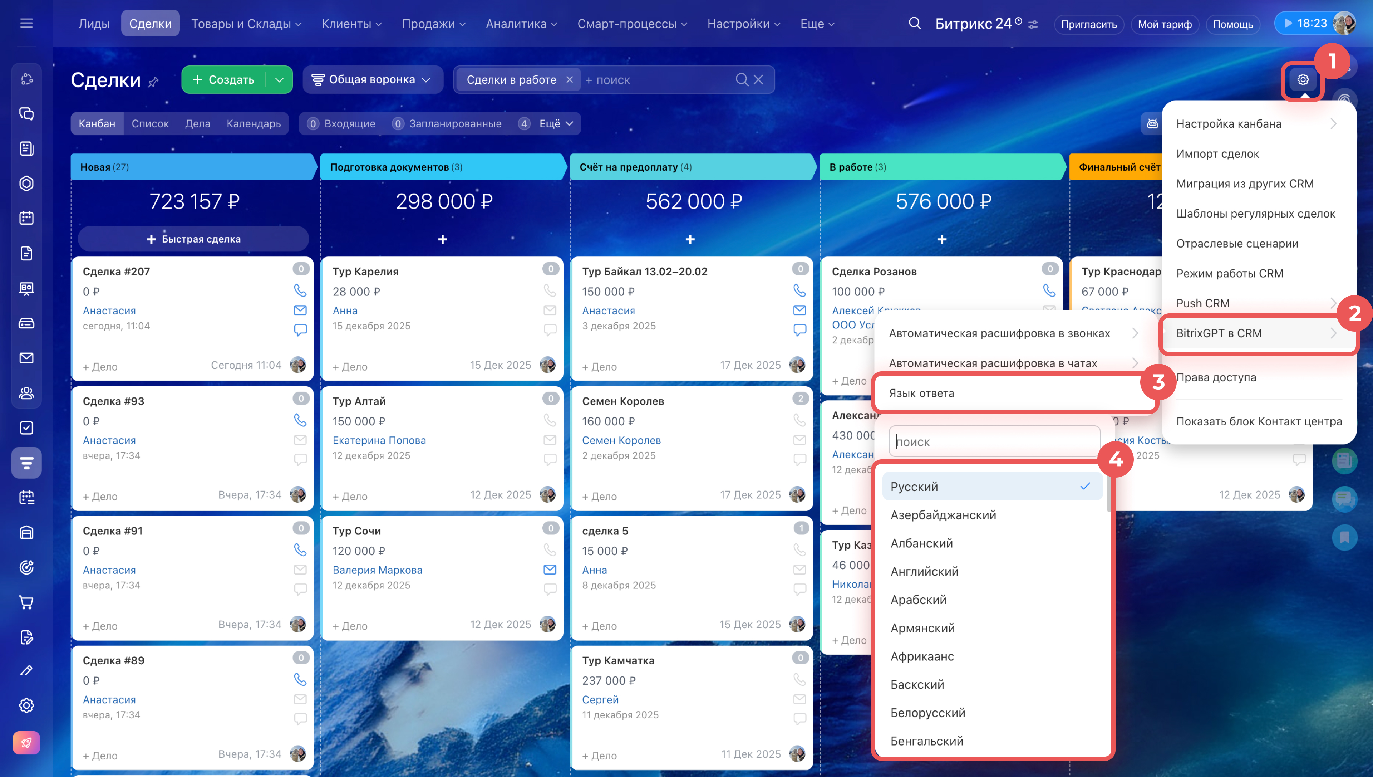Viewport: 1373px width, 777px height.
Task: Click the search magnifier in top bar
Action: (915, 24)
